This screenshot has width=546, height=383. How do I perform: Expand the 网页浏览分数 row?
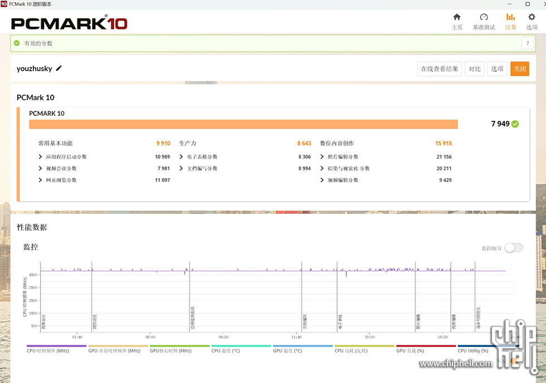click(40, 180)
